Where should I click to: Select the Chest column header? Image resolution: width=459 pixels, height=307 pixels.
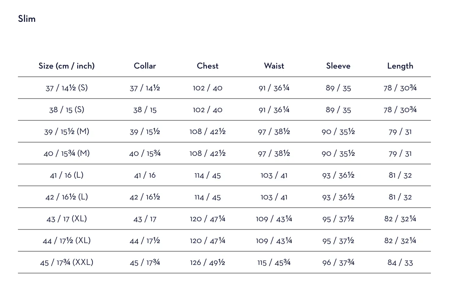tap(208, 66)
